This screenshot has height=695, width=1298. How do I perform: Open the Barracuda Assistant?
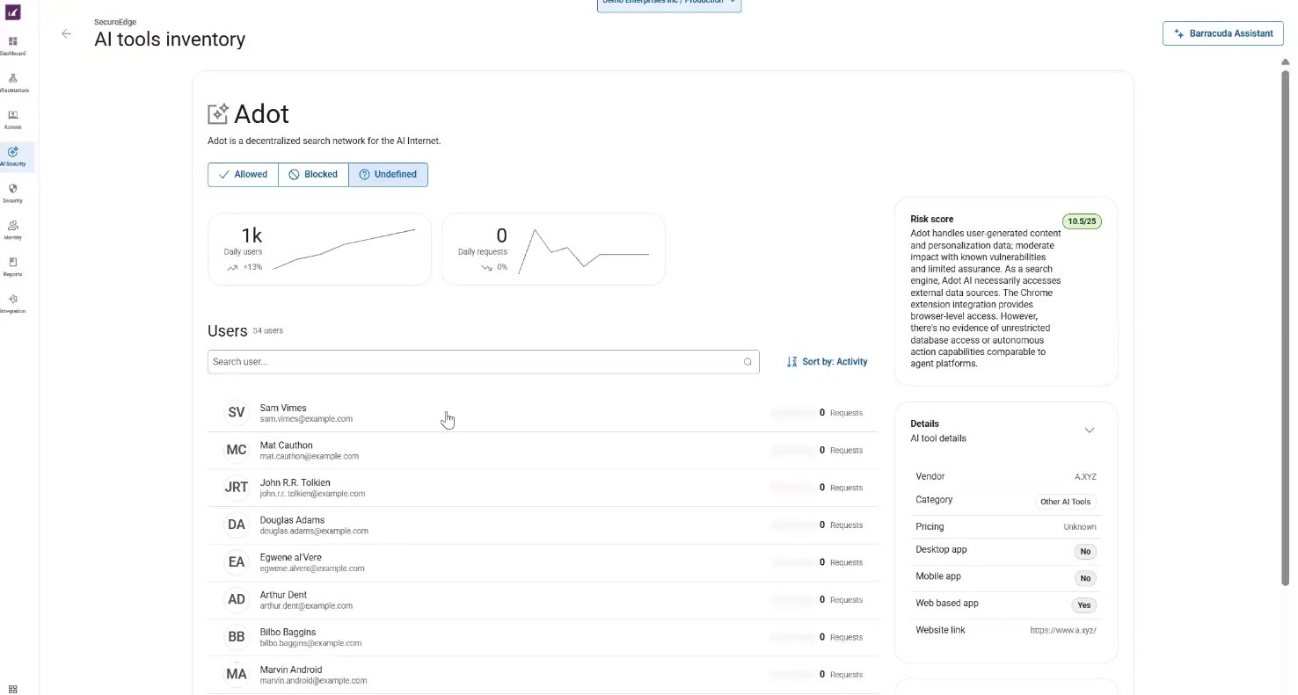(1223, 33)
